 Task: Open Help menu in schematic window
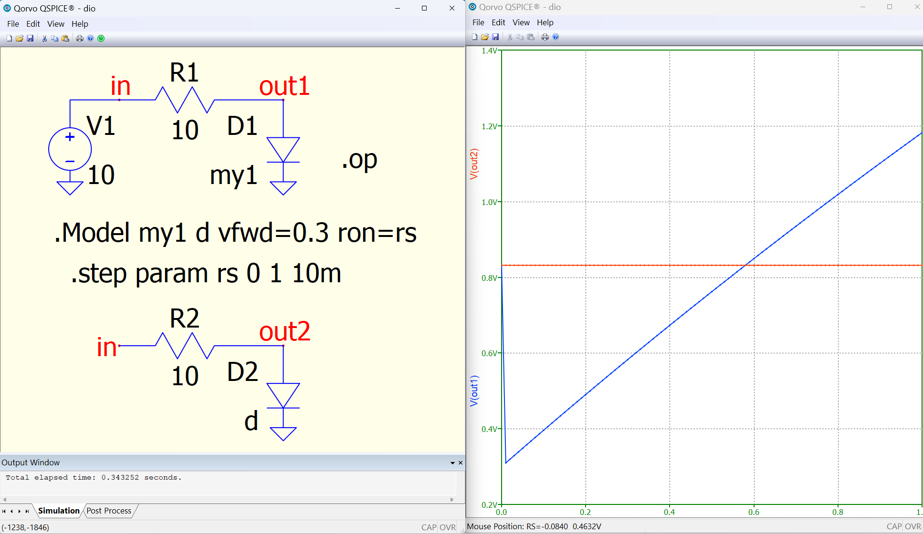click(80, 24)
